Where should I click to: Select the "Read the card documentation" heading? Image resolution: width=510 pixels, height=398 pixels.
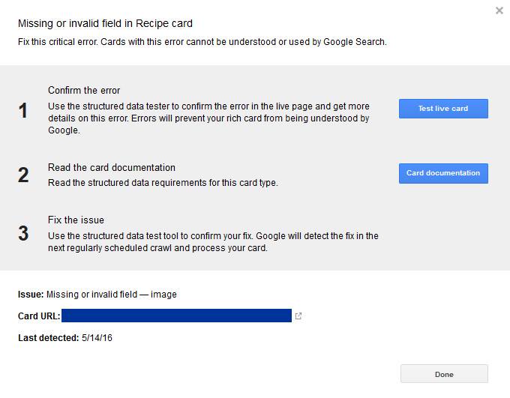click(112, 168)
